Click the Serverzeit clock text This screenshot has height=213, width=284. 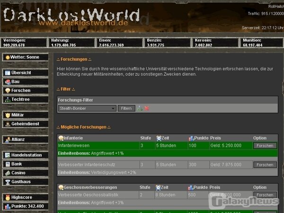click(x=263, y=28)
